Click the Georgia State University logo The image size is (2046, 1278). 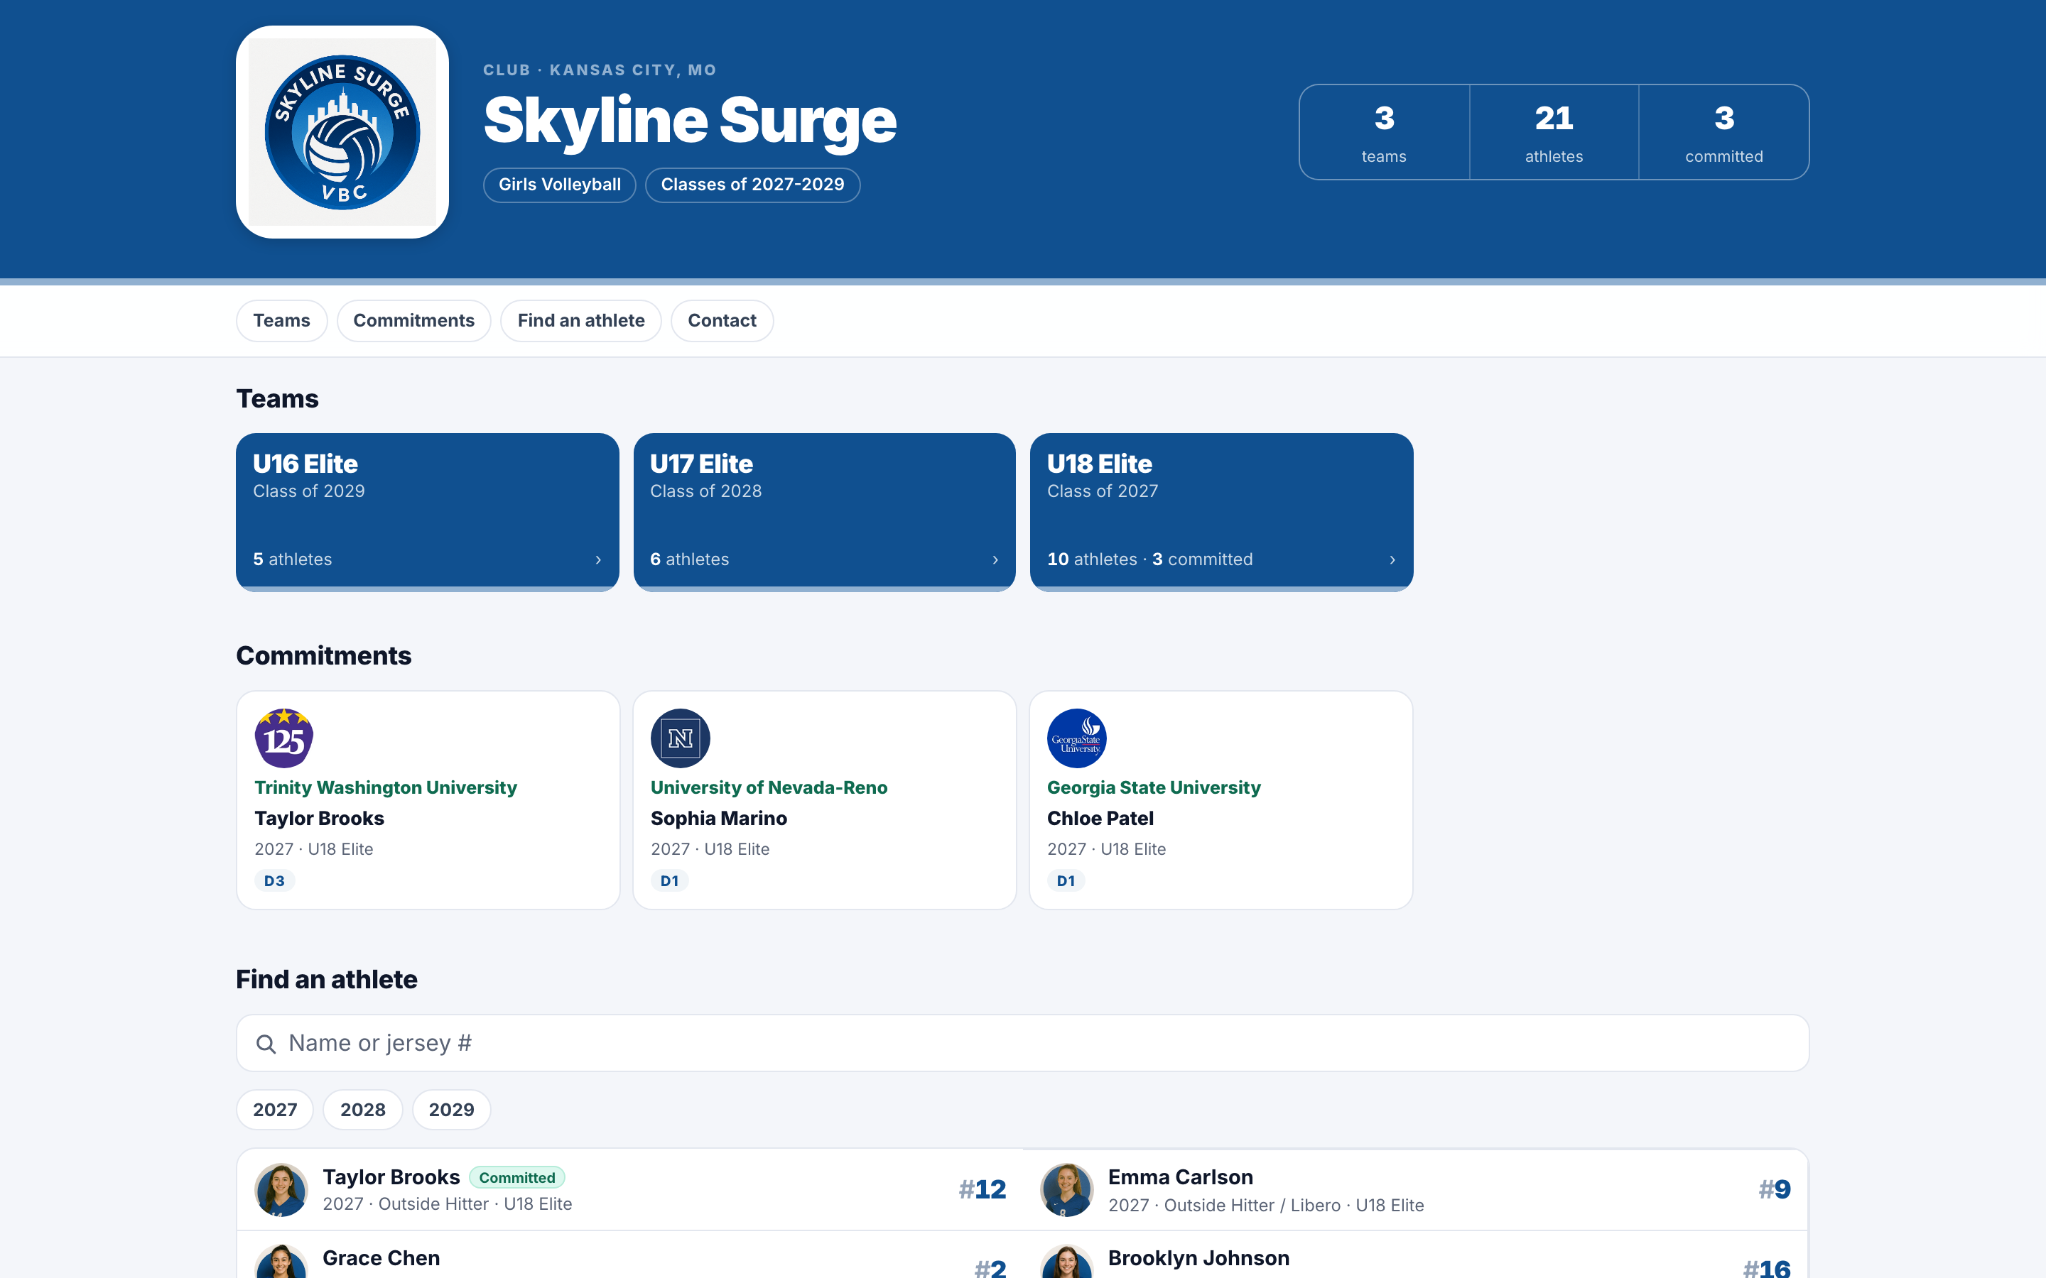(1076, 738)
